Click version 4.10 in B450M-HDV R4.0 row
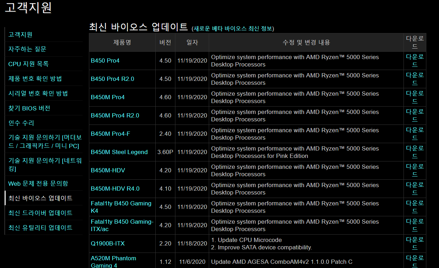 tap(165, 189)
